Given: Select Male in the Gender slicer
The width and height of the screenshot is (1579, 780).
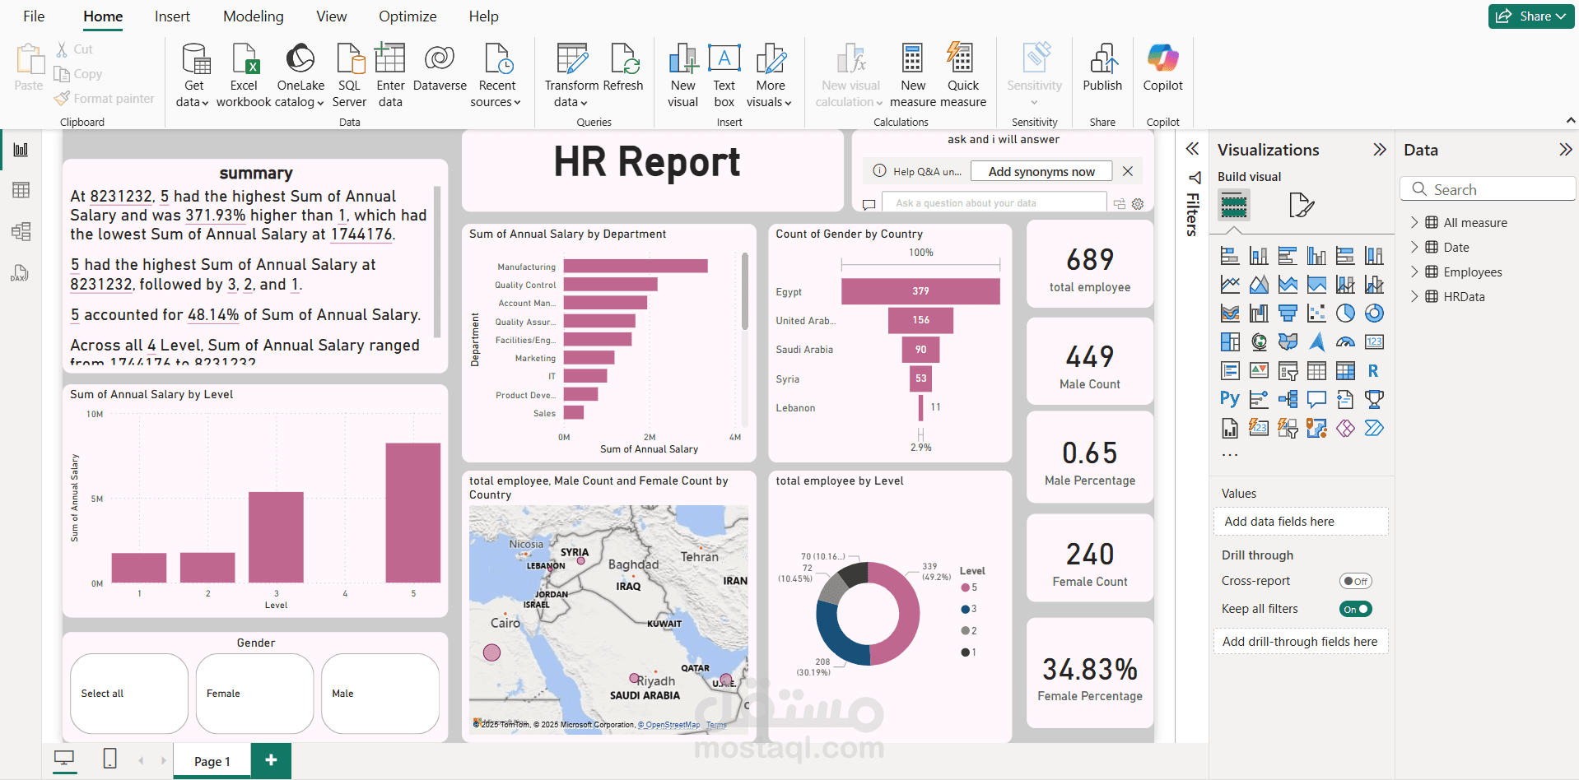Looking at the screenshot, I should pyautogui.click(x=380, y=693).
